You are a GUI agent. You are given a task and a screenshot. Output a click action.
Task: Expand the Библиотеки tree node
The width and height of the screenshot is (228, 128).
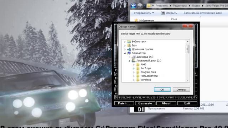pyautogui.click(x=125, y=42)
